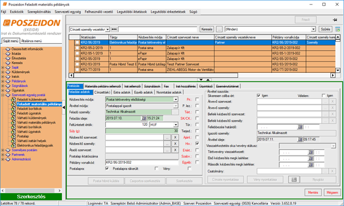Click the collapse arrow on sidebar edge
This screenshot has width=344, height=206.
(x=64, y=108)
